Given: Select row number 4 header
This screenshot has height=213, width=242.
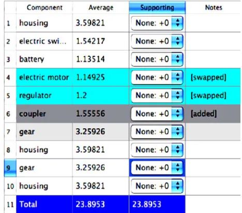Looking at the screenshot, I should tap(10, 77).
